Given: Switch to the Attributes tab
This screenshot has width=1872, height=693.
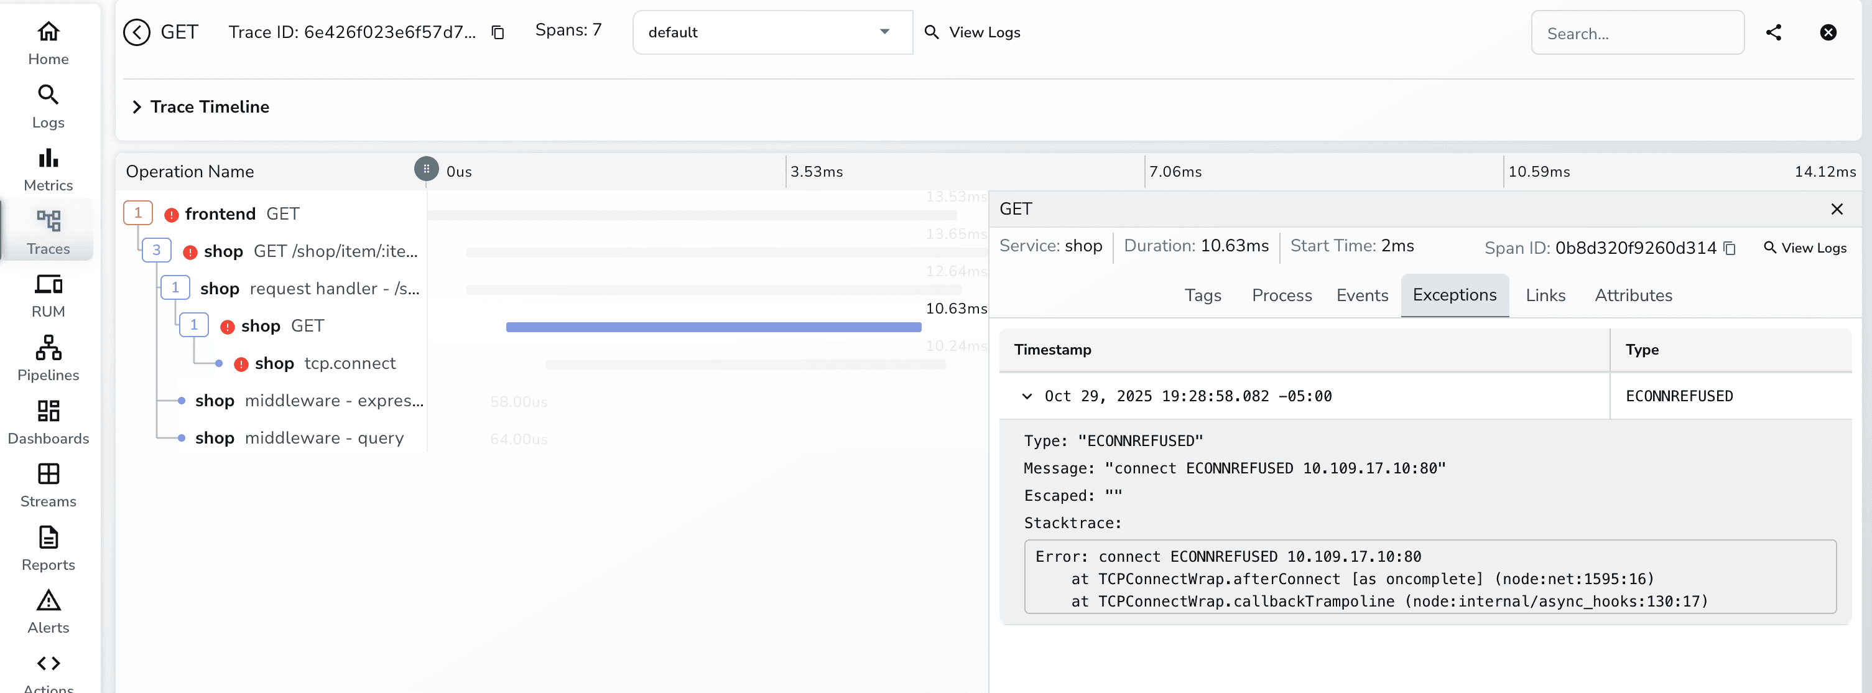Looking at the screenshot, I should tap(1633, 295).
